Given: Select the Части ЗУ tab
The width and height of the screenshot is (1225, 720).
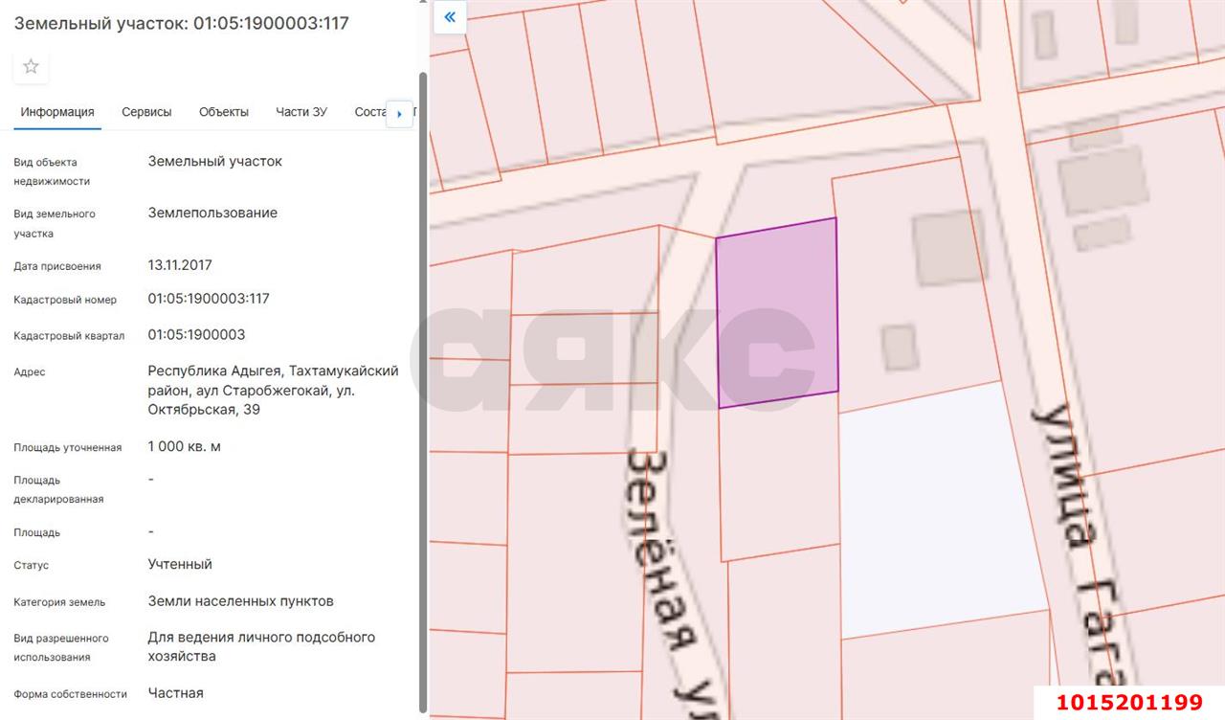Looking at the screenshot, I should 301,112.
